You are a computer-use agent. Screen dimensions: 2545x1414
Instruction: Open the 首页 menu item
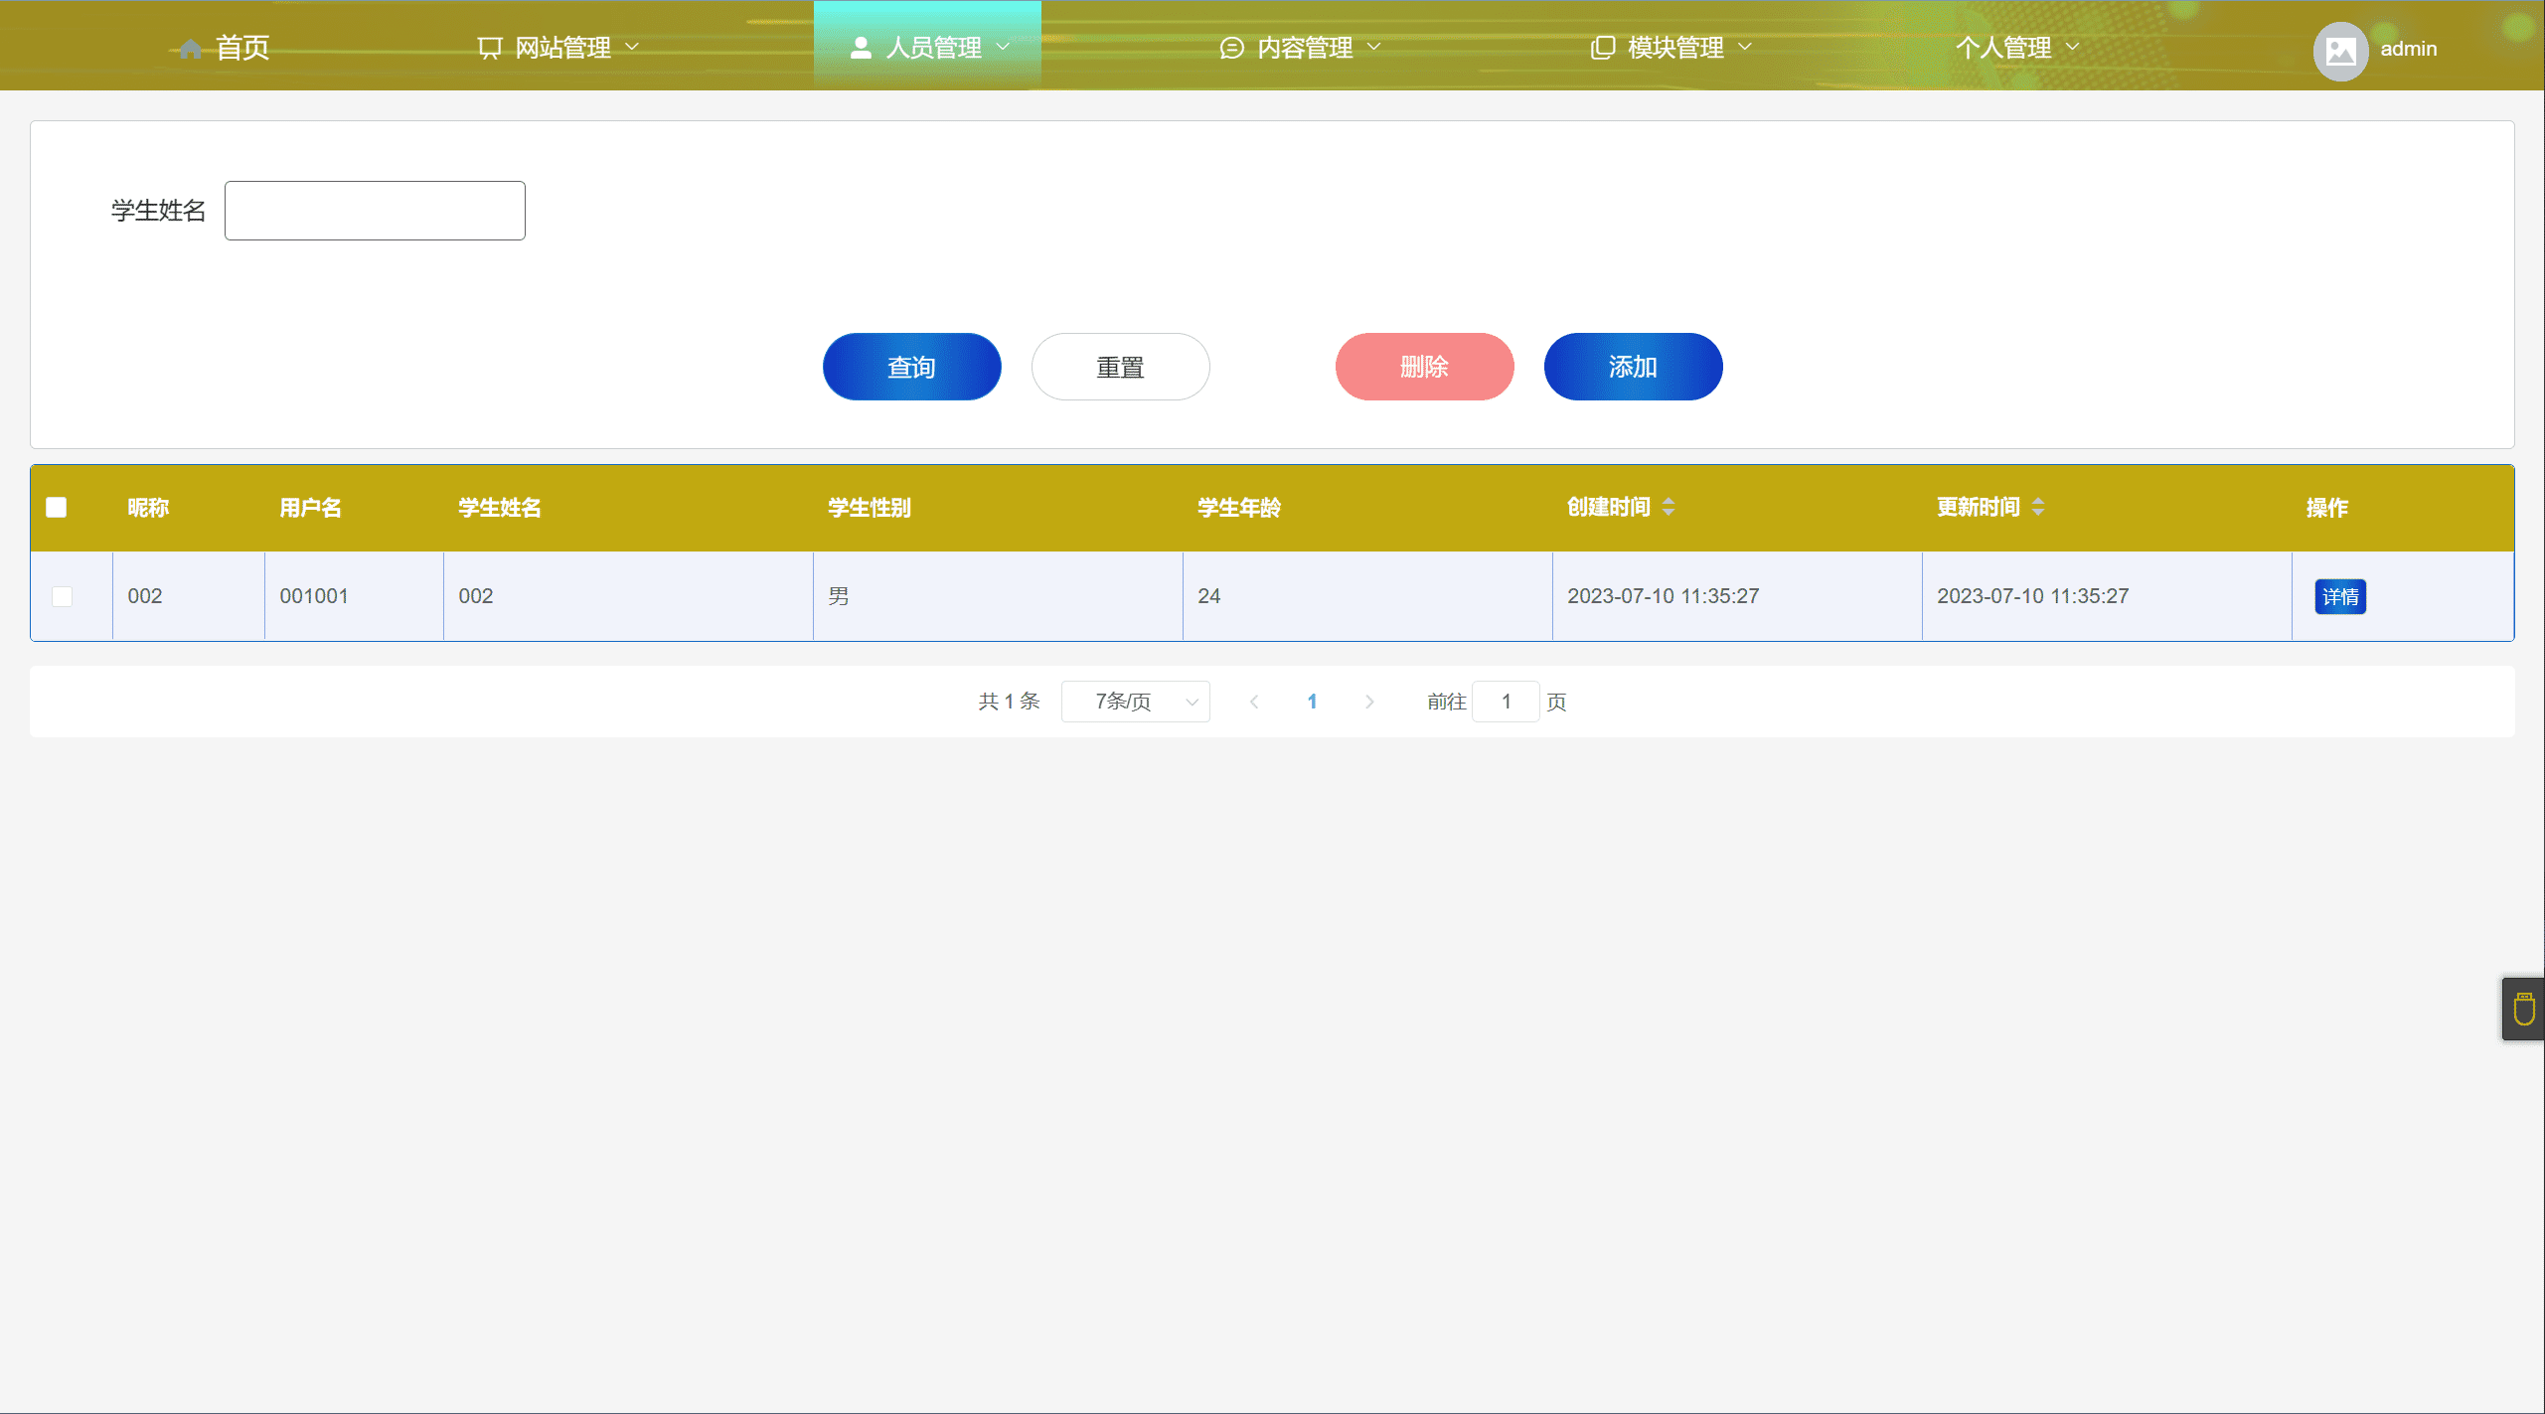(x=241, y=48)
